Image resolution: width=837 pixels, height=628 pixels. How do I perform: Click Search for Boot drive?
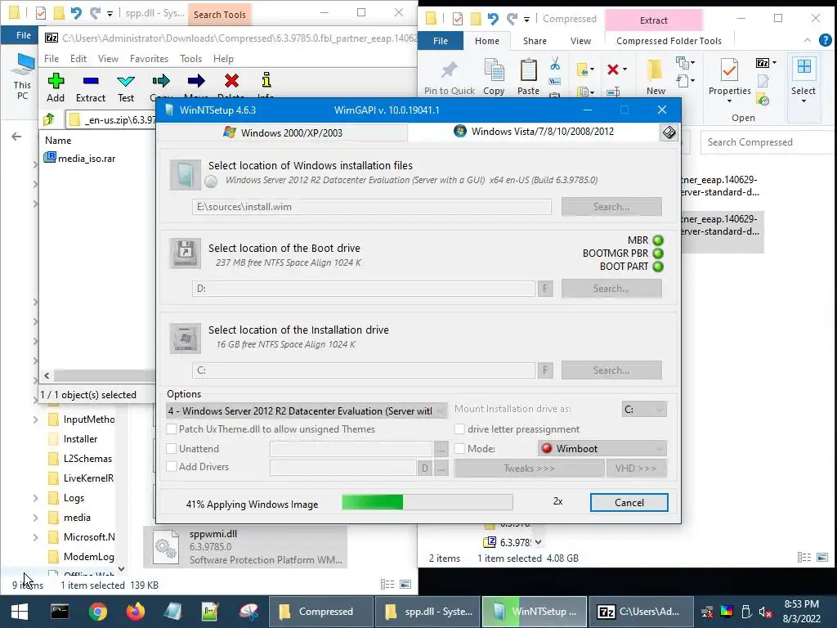point(611,289)
